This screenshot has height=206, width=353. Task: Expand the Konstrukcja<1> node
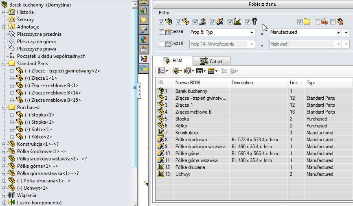coord(4,144)
